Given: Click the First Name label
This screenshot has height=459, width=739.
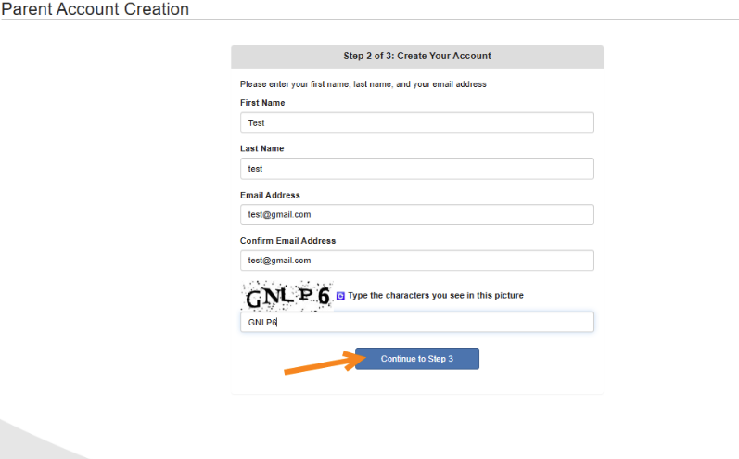Looking at the screenshot, I should point(262,103).
